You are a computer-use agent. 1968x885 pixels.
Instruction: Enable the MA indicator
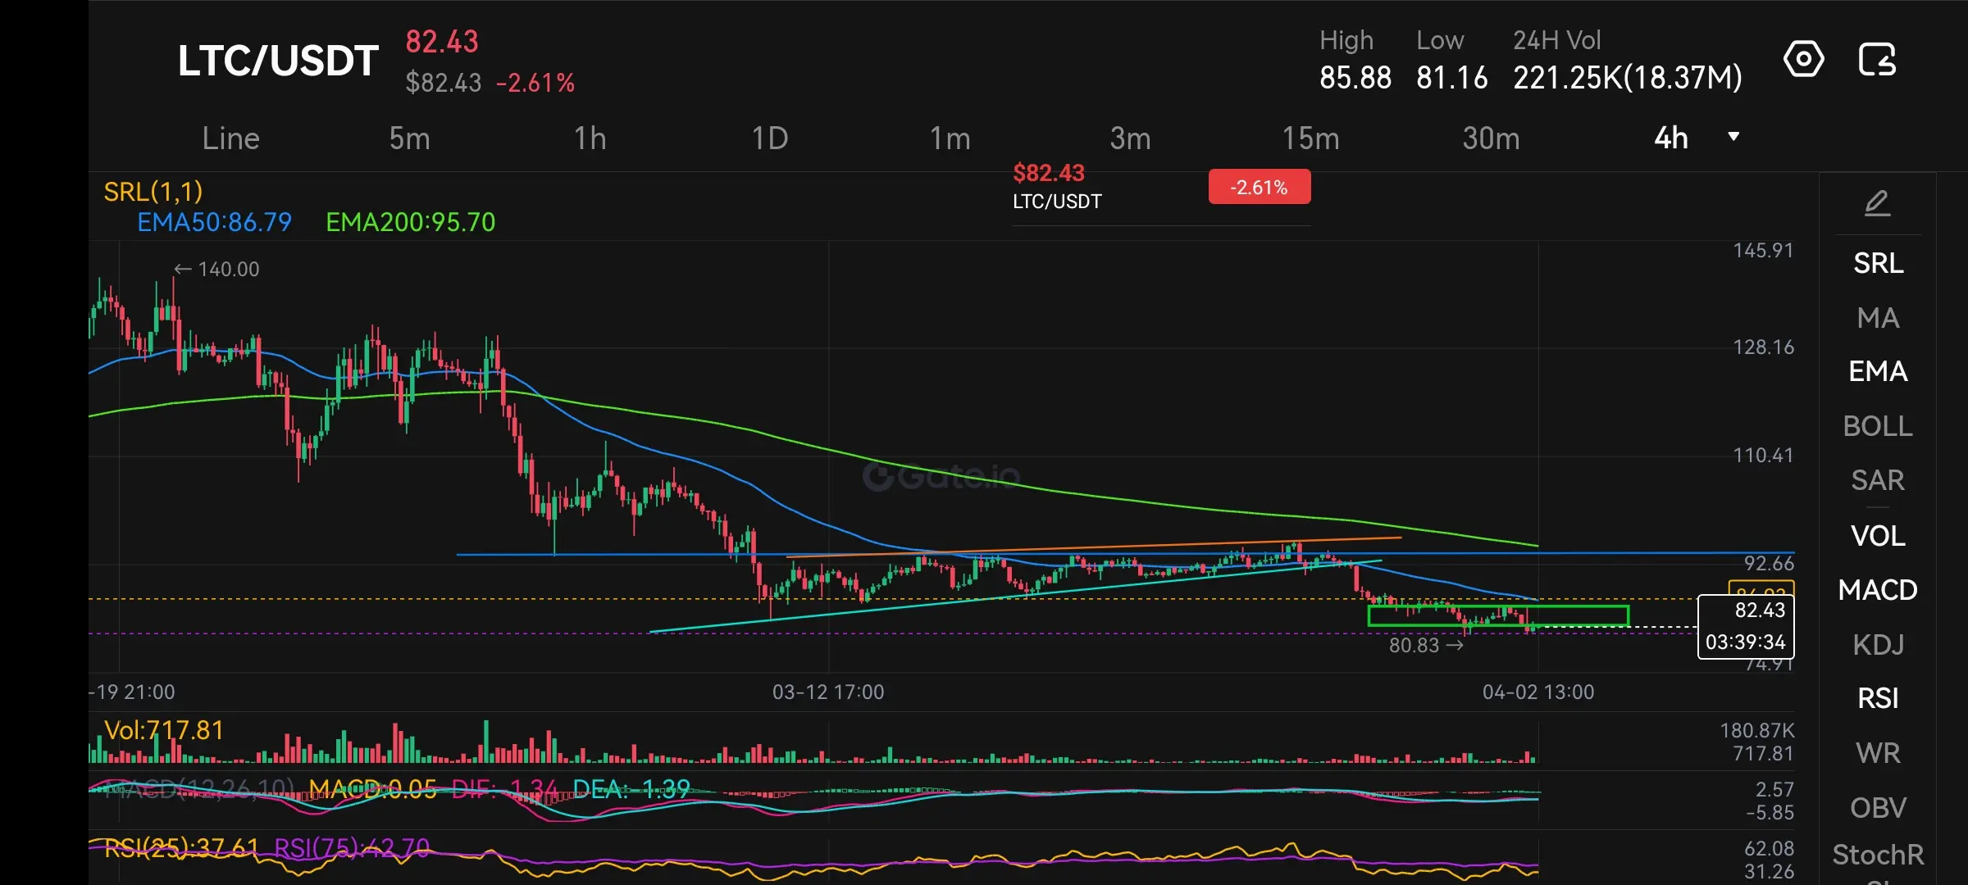(x=1877, y=318)
